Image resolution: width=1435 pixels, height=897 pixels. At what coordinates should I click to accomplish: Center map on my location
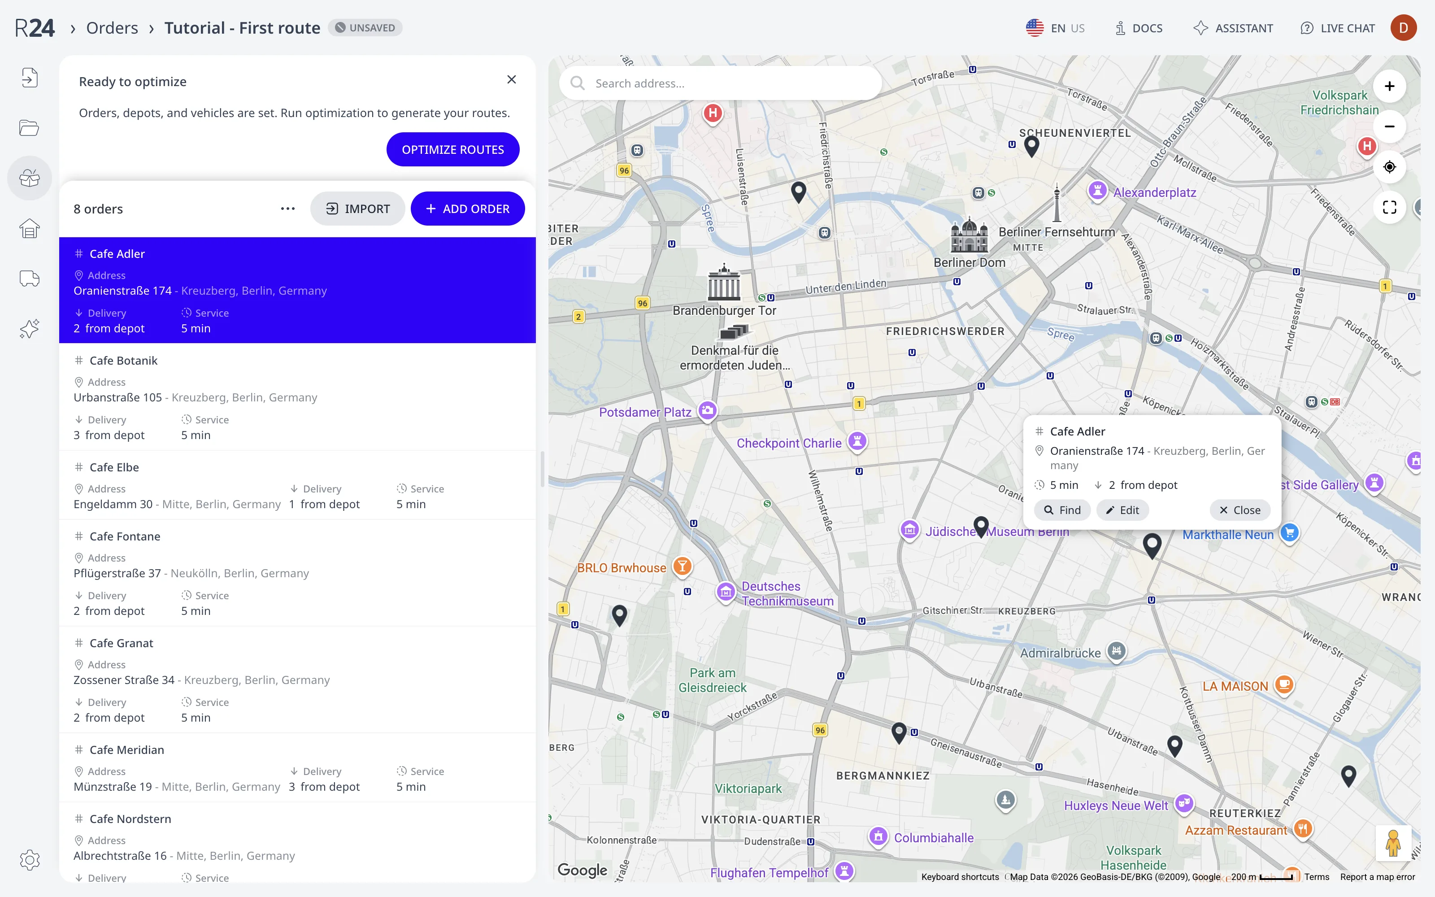click(1389, 167)
